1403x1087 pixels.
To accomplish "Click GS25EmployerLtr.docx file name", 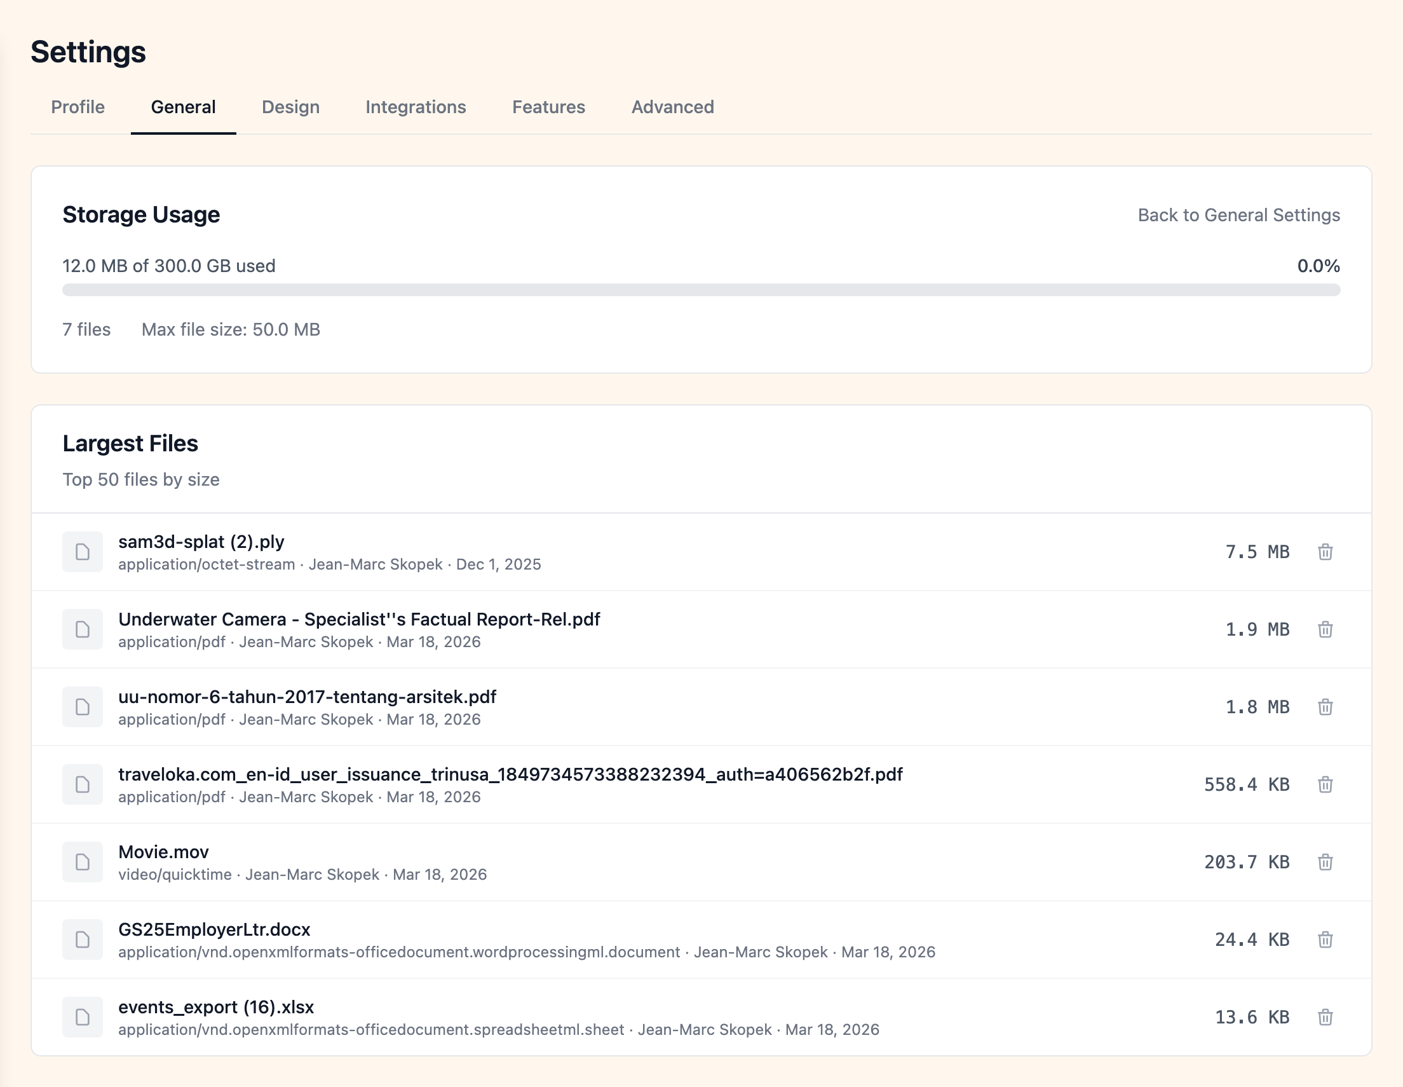I will pyautogui.click(x=214, y=929).
